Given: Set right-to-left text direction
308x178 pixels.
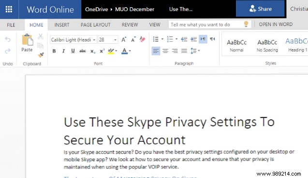Looking at the screenshot, I should [x=212, y=39].
